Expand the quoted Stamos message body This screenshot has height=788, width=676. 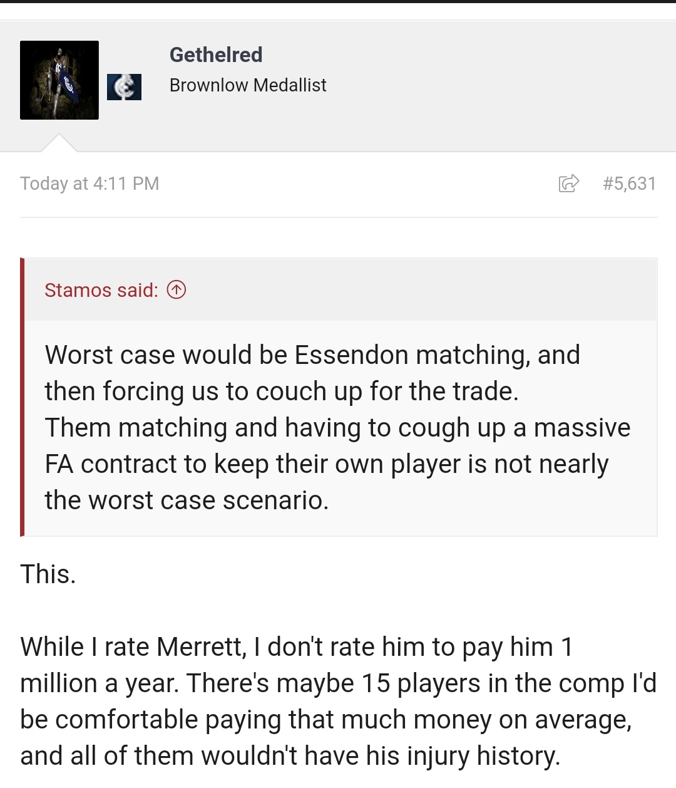tap(338, 428)
